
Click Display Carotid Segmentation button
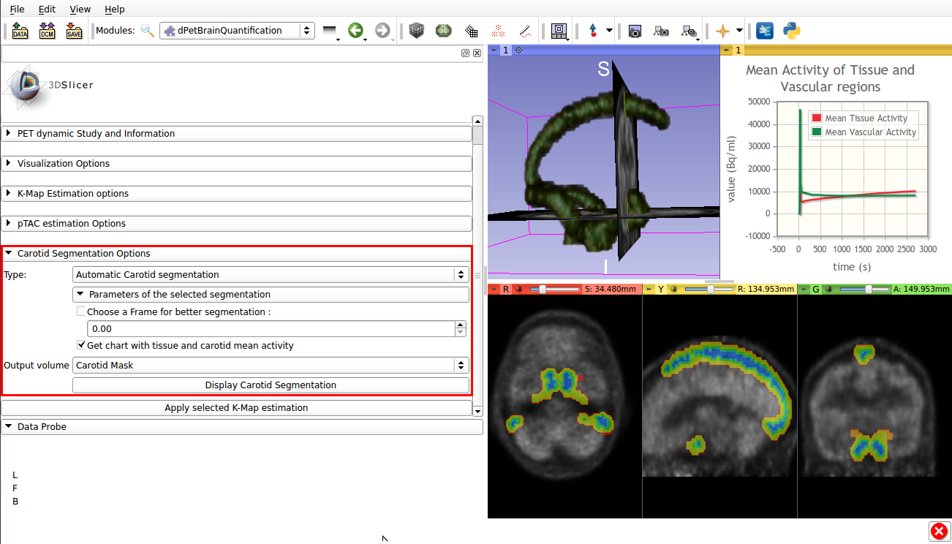coord(271,385)
